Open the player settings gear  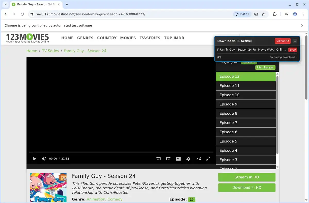coord(188,159)
